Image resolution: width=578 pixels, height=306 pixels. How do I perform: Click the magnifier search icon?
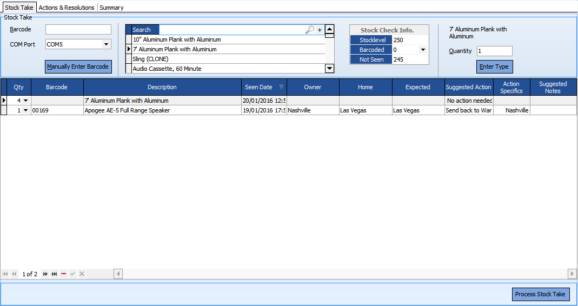pyautogui.click(x=310, y=30)
